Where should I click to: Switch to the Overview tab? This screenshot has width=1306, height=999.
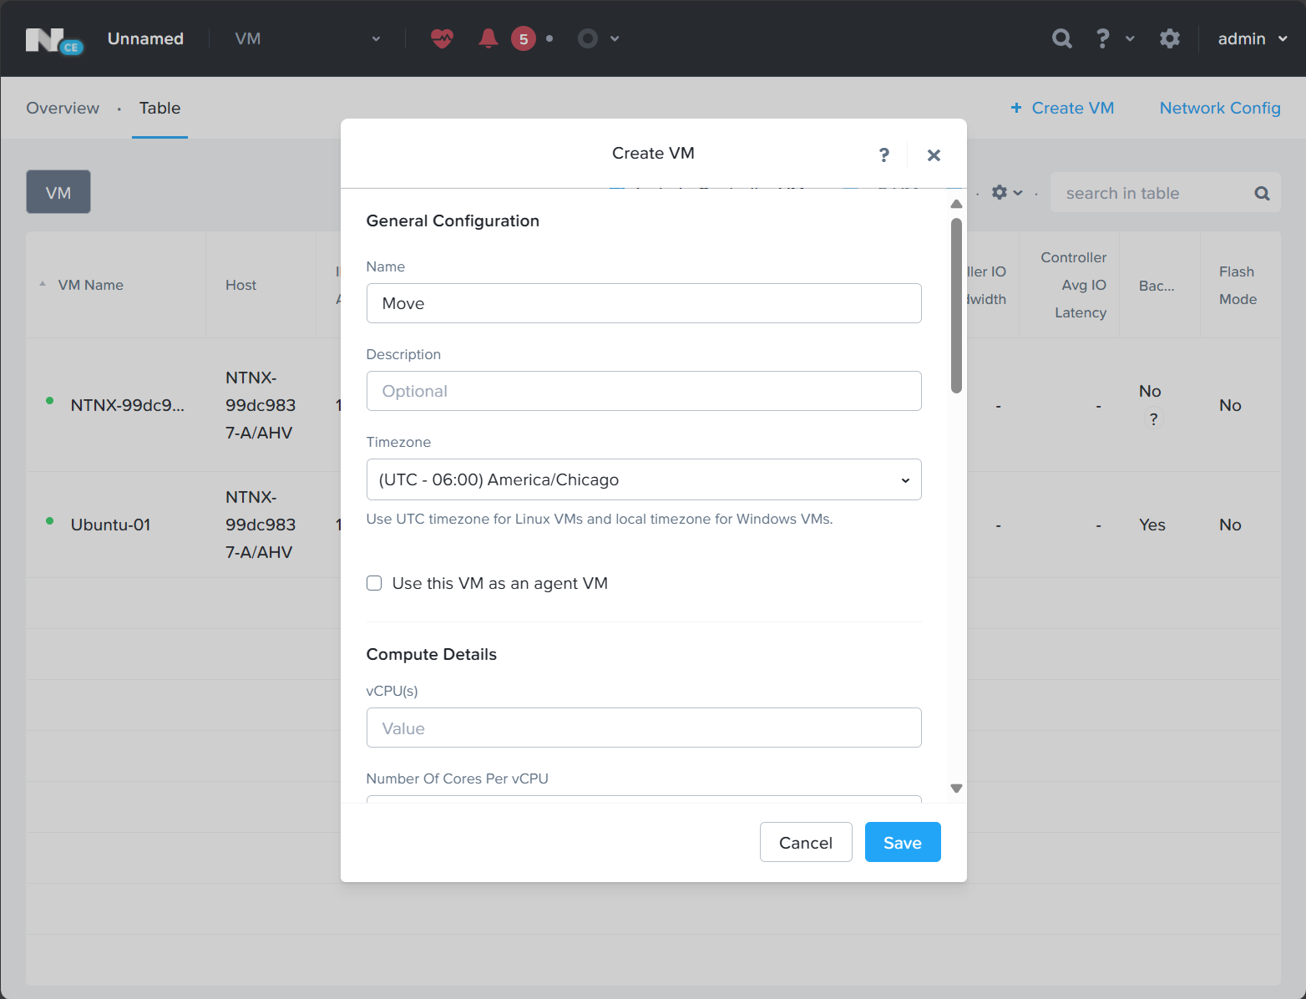[63, 108]
